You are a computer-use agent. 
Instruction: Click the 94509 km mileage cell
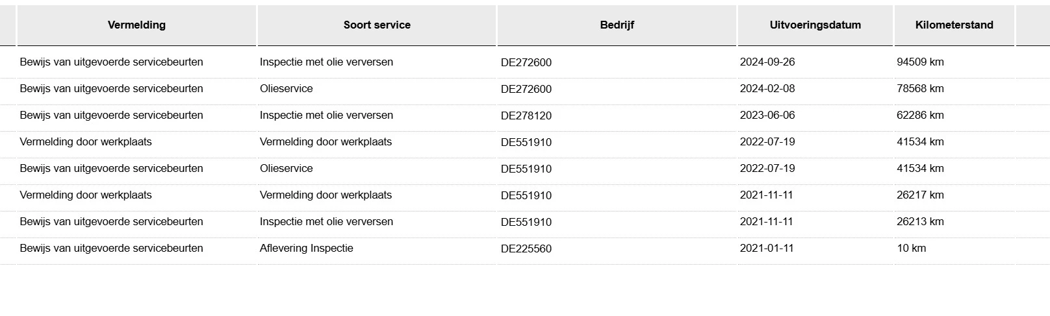click(x=920, y=62)
